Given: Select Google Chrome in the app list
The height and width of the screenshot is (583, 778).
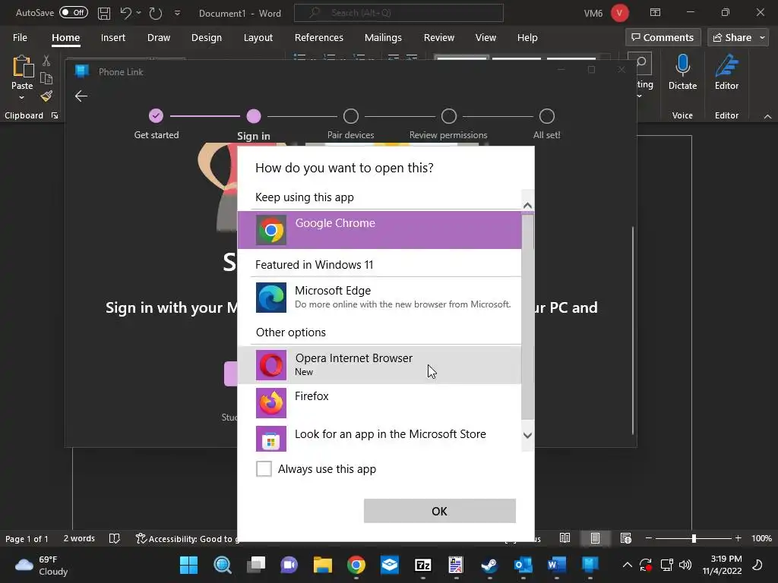Looking at the screenshot, I should tap(379, 230).
